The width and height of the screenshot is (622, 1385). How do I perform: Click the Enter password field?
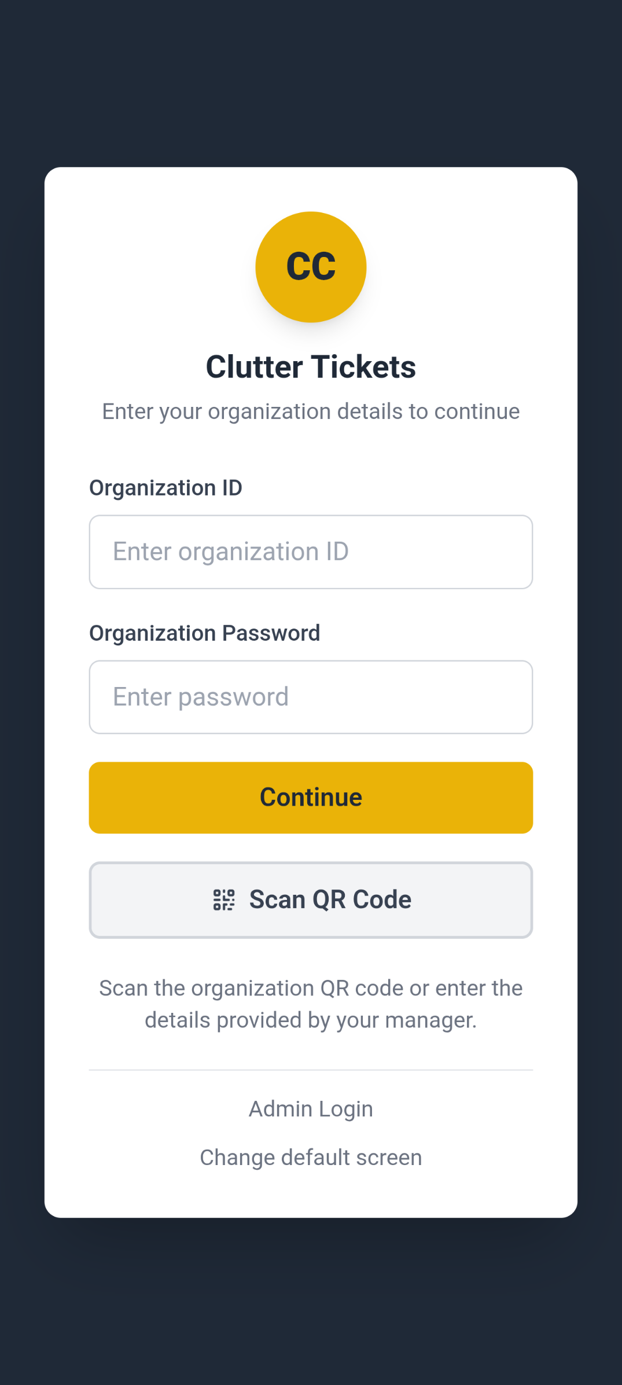coord(311,697)
